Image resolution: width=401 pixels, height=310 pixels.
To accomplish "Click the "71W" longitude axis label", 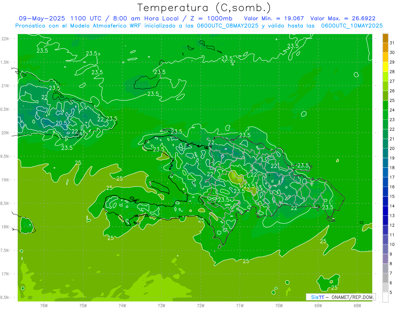I will tap(240, 305).
